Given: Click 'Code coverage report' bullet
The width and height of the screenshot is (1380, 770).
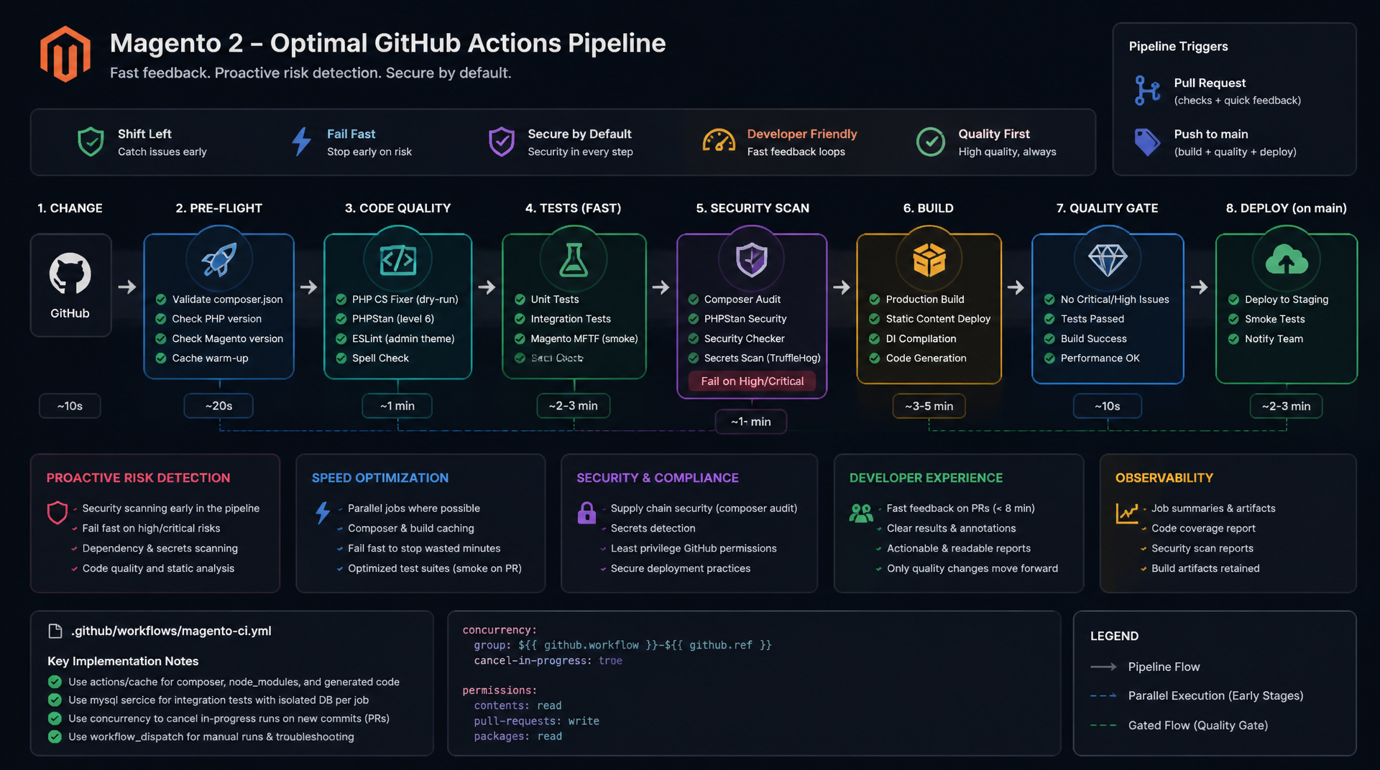Looking at the screenshot, I should 1203,529.
